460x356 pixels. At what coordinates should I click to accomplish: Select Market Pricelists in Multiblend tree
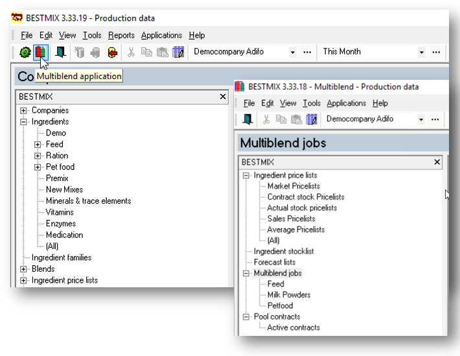293,186
